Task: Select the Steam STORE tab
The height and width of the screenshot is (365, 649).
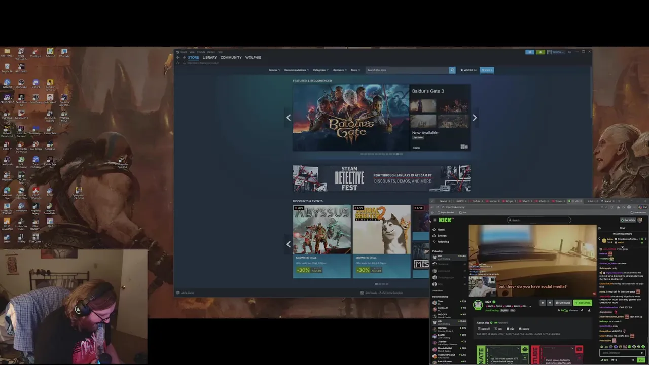Action: point(193,57)
